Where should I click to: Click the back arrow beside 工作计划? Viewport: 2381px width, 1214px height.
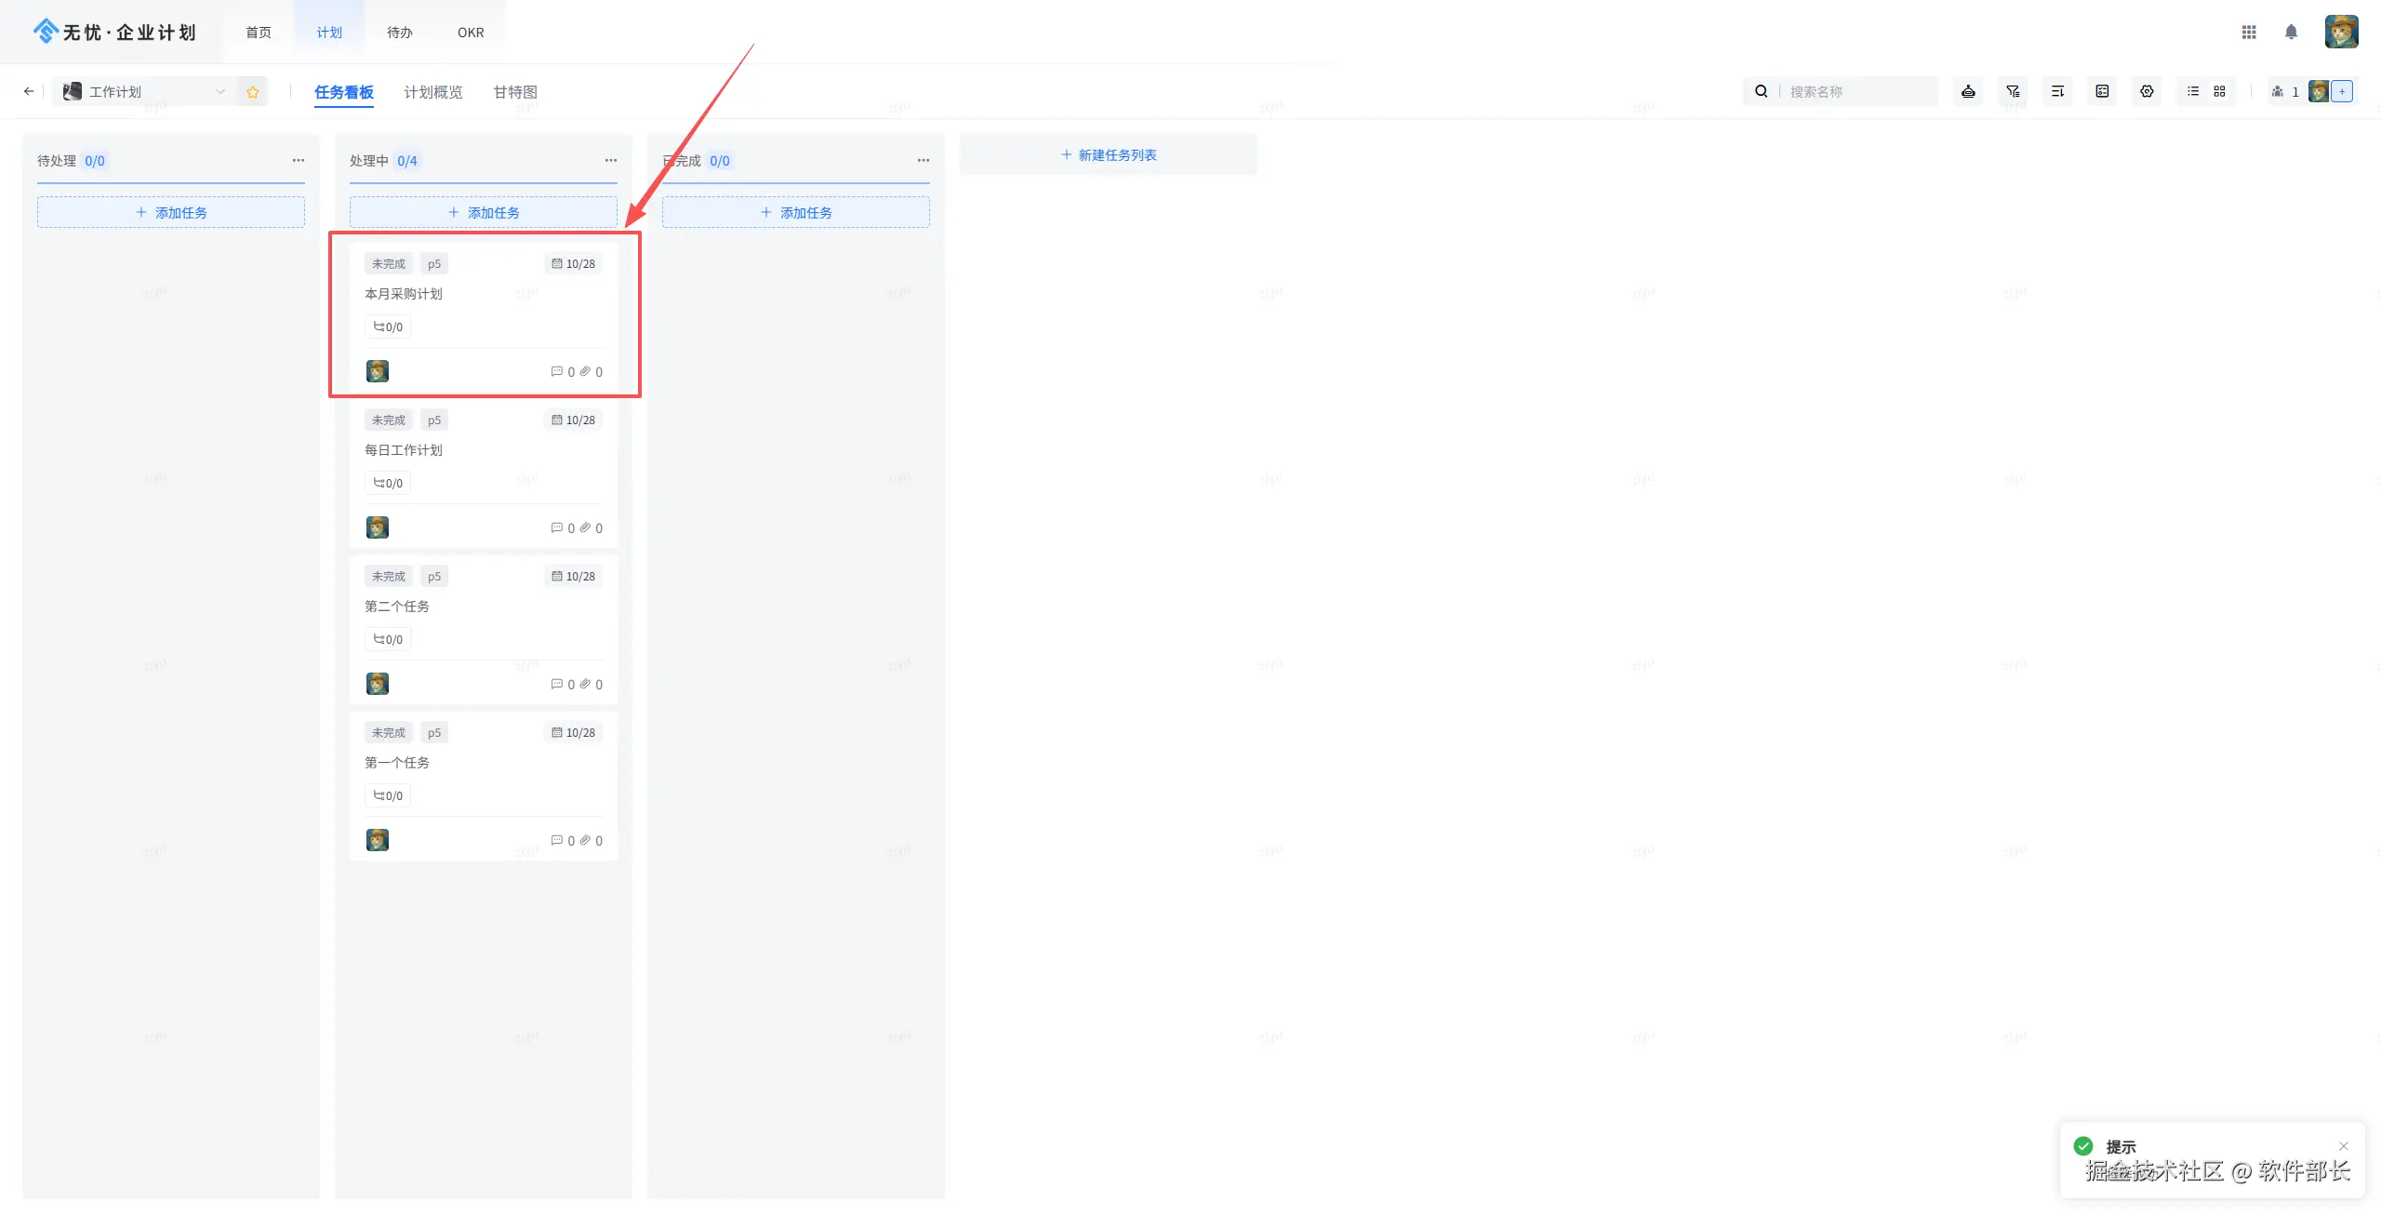click(x=29, y=91)
